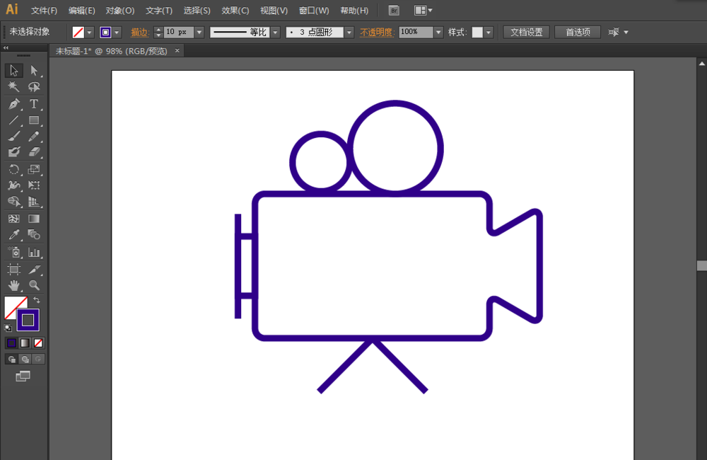
Task: Open the 不透明度 opacity panel link
Action: tap(376, 33)
